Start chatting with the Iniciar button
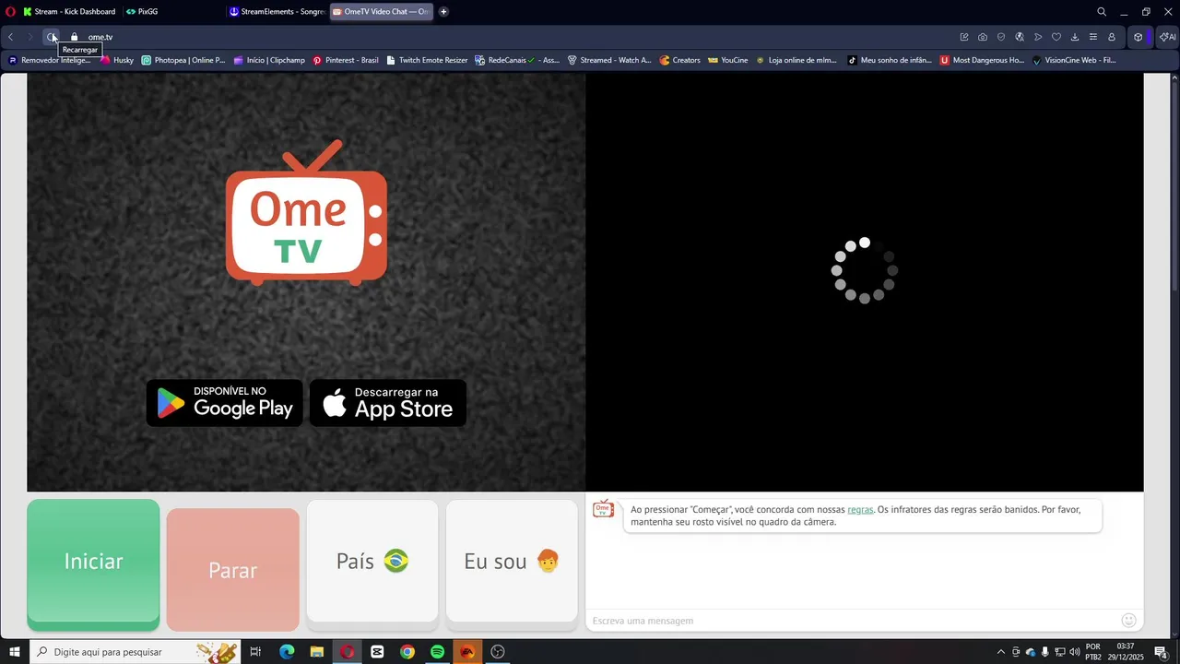 93,563
